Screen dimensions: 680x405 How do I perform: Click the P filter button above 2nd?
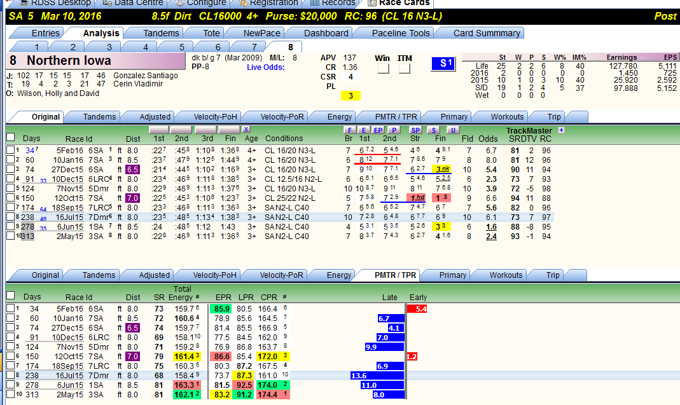pyautogui.click(x=393, y=130)
